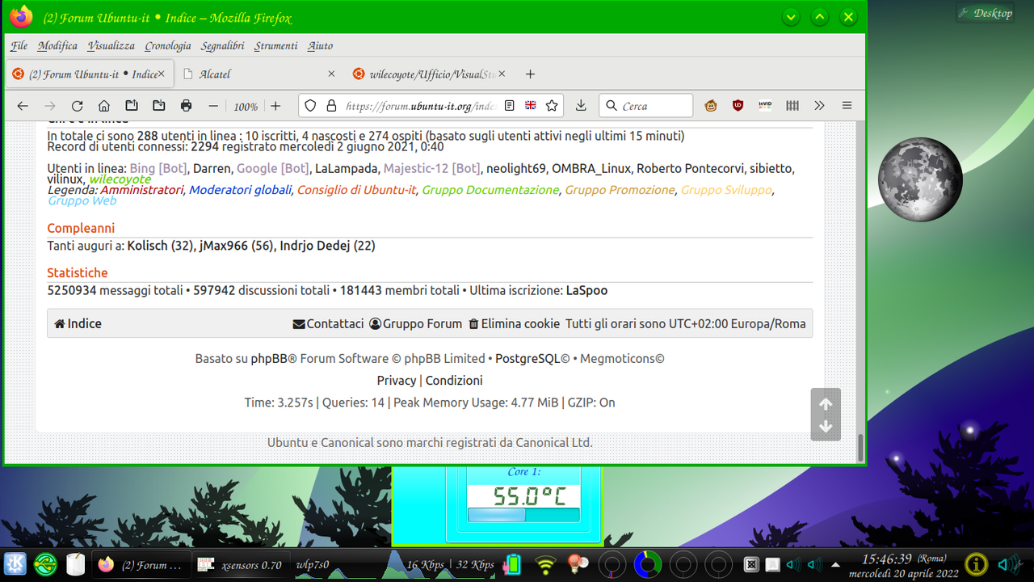Open a new tab with plus button

(530, 74)
